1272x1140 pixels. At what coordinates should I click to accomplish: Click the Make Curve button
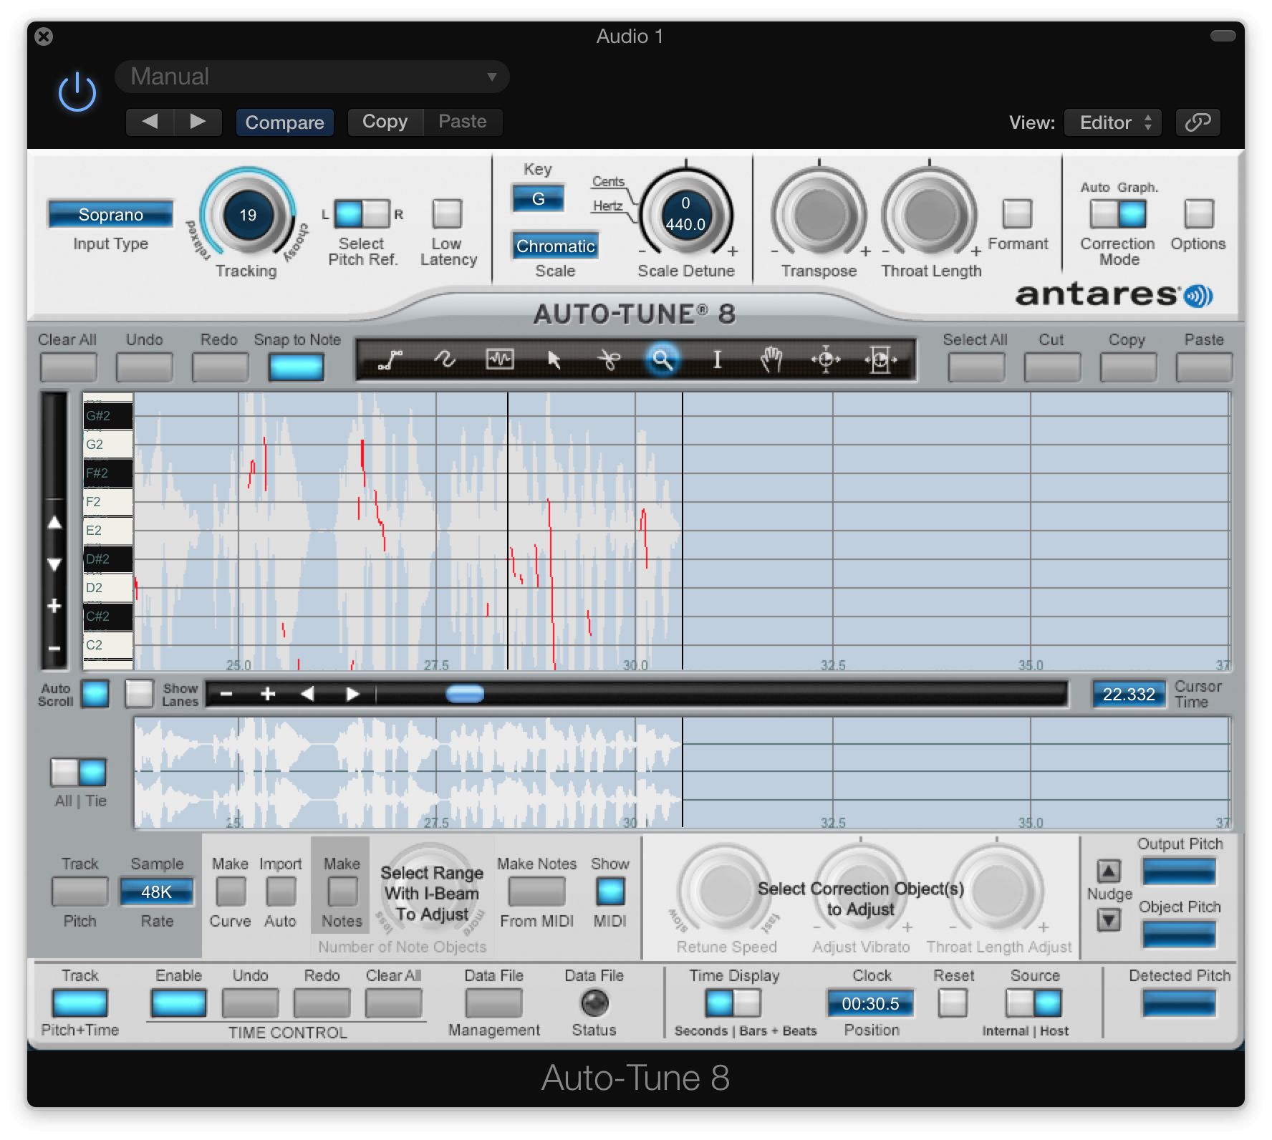[x=231, y=892]
